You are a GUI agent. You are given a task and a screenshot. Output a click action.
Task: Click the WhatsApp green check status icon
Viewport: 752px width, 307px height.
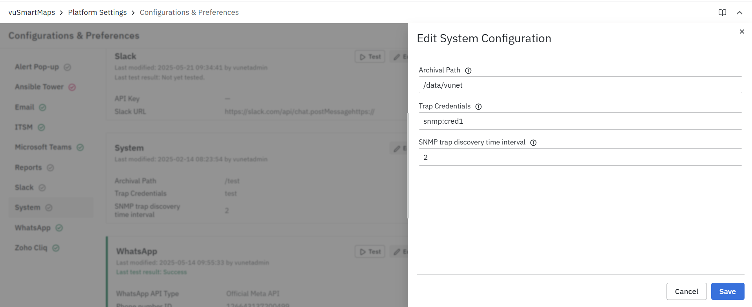[59, 228]
